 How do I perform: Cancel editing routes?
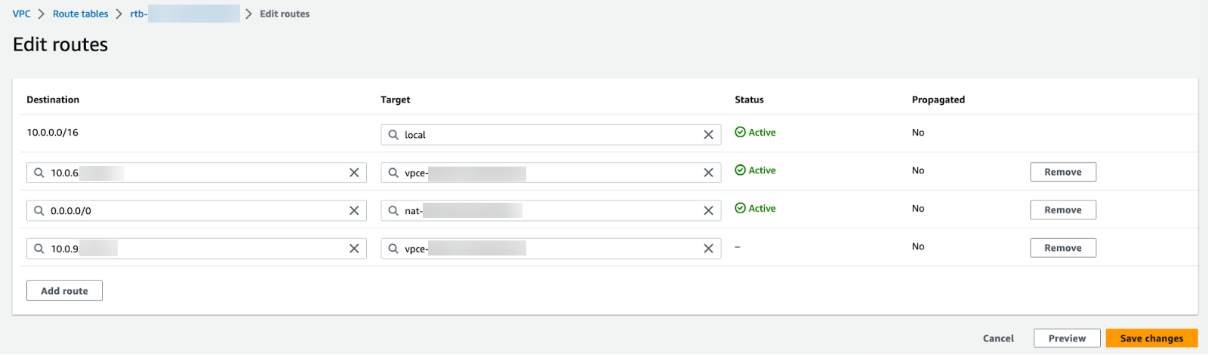pos(998,338)
